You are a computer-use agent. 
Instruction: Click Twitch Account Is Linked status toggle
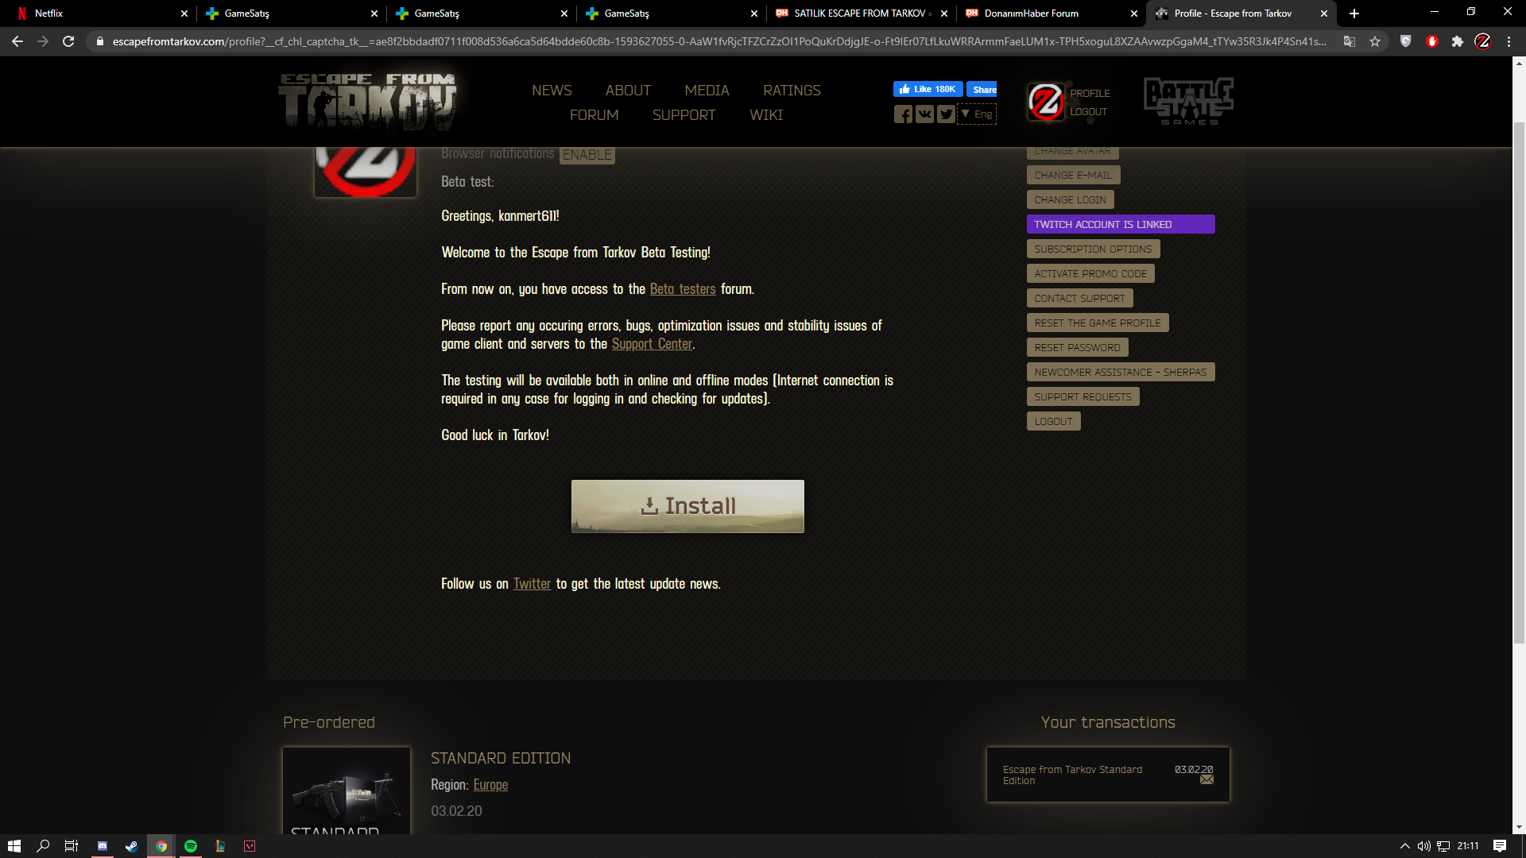click(x=1119, y=223)
